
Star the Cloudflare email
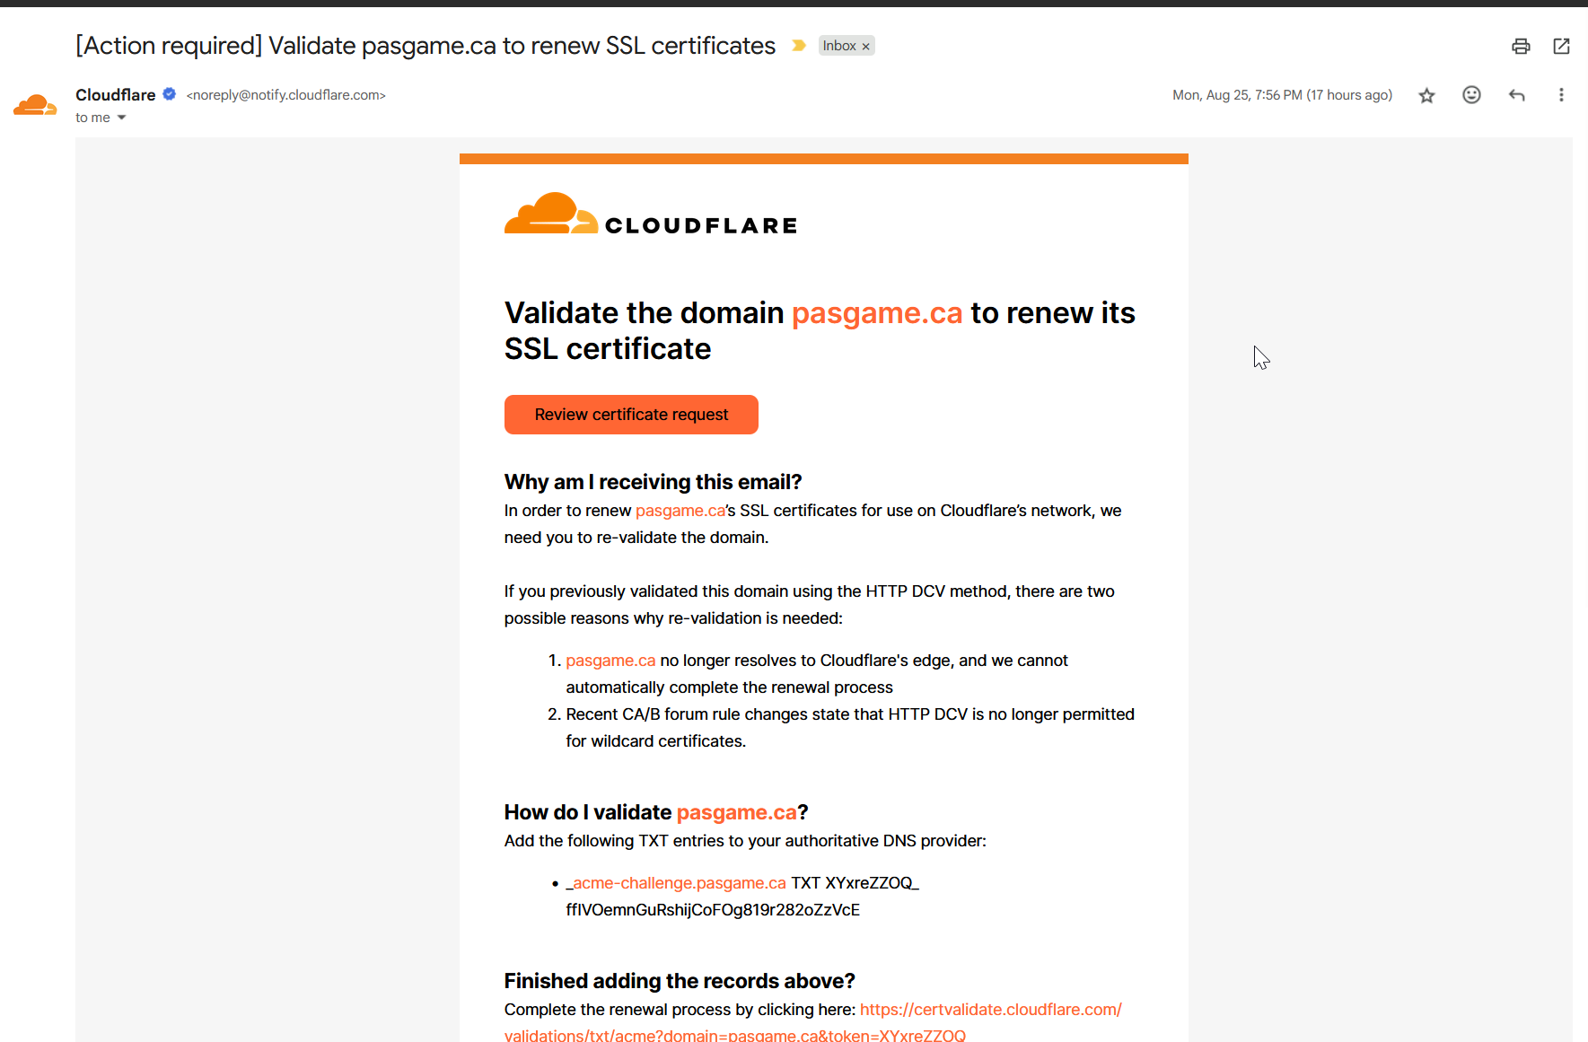pos(1426,95)
